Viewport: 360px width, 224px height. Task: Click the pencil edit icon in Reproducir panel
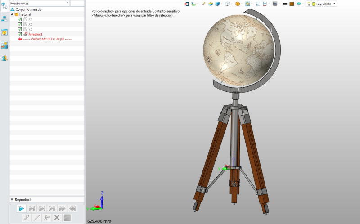(x=37, y=218)
